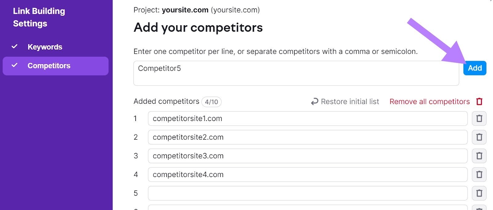Select the Competitors step in the sidebar
This screenshot has height=210, width=493.
[48, 66]
